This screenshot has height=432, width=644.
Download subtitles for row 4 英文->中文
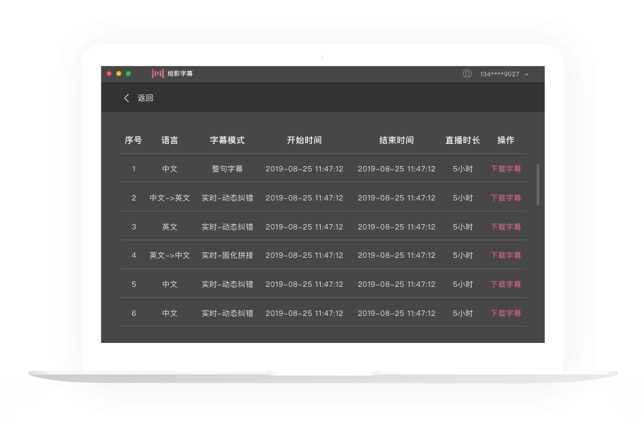click(506, 255)
